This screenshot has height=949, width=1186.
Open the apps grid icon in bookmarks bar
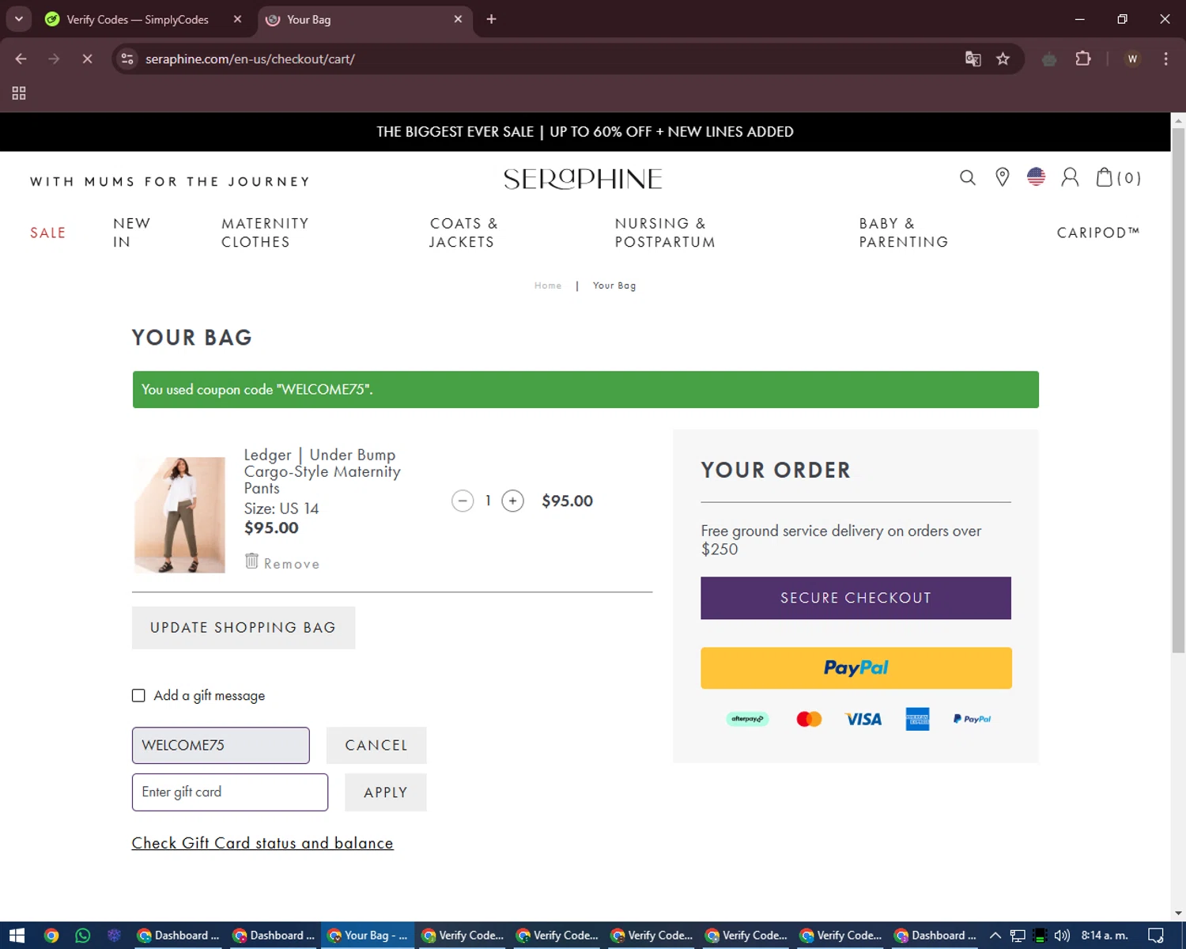19,93
